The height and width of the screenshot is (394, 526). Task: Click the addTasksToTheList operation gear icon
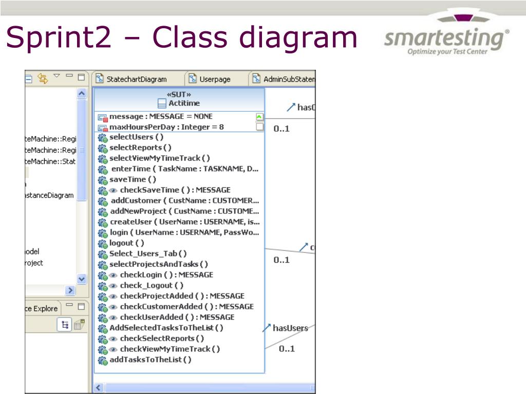(103, 361)
